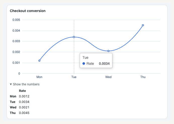Screen dimensions: 174x124
Task: Click tooltip value 0.0034
Action: coord(104,64)
